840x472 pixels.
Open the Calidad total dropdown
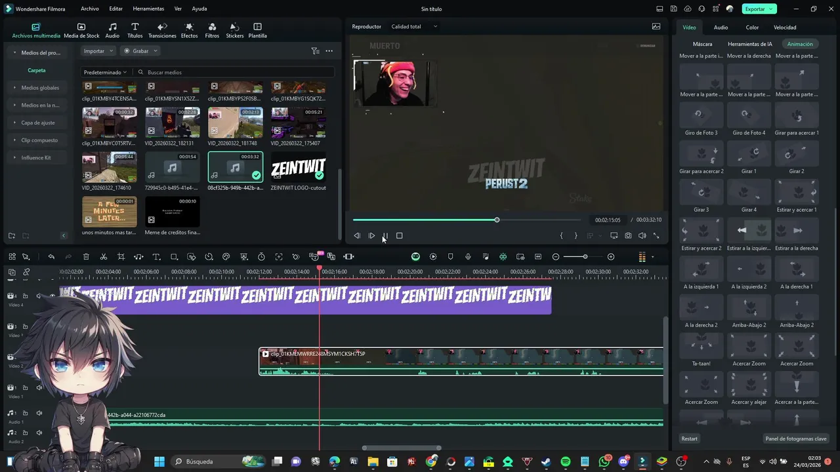click(x=414, y=26)
